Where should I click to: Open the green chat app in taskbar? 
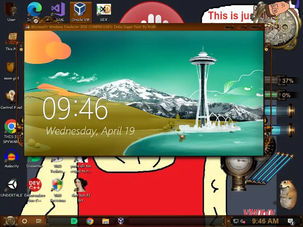coord(74,221)
